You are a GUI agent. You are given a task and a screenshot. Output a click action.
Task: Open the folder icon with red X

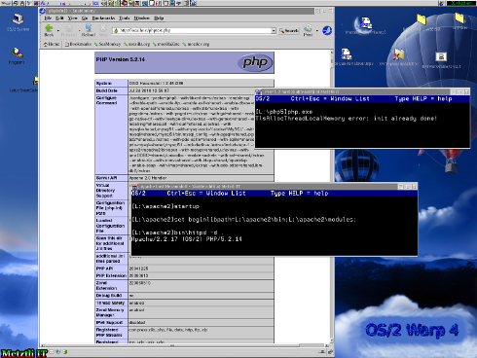pos(398,54)
